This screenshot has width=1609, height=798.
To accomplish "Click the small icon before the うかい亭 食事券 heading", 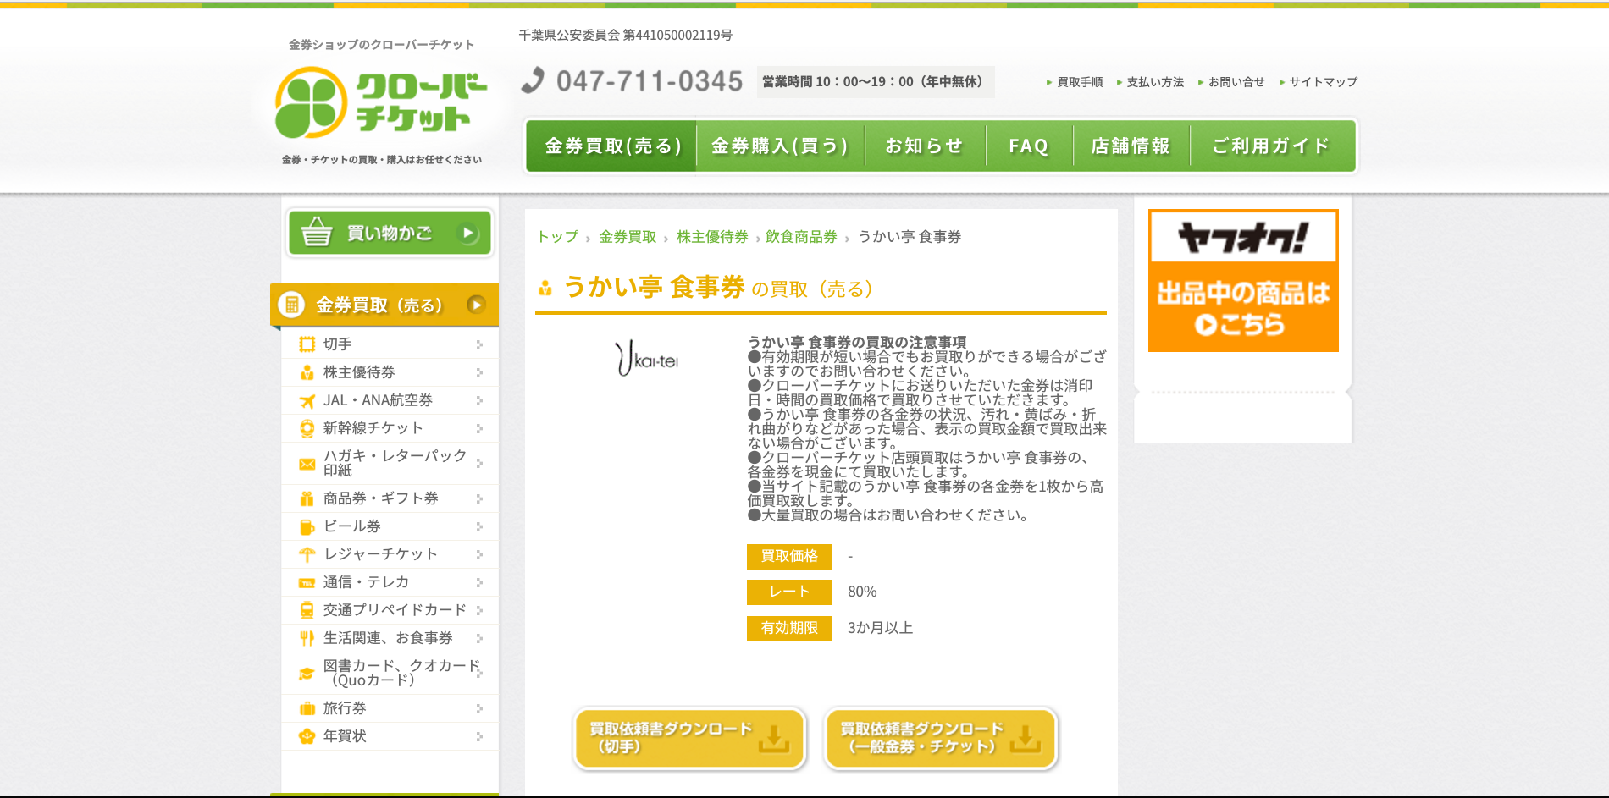I will [x=545, y=289].
